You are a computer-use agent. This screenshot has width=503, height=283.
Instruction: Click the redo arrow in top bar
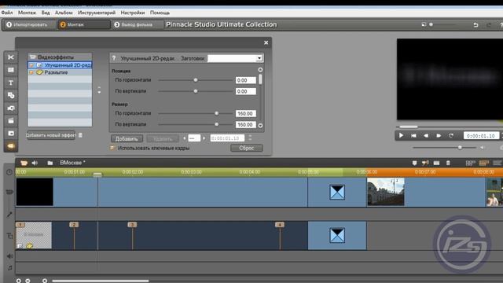coord(489,24)
